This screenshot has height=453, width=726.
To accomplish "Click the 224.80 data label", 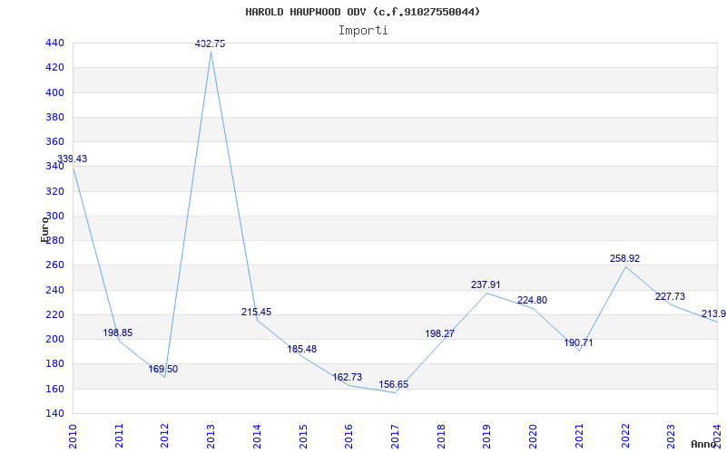I will [532, 301].
